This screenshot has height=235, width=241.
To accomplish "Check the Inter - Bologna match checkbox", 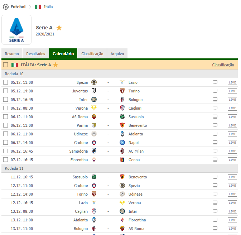I will [5, 100].
